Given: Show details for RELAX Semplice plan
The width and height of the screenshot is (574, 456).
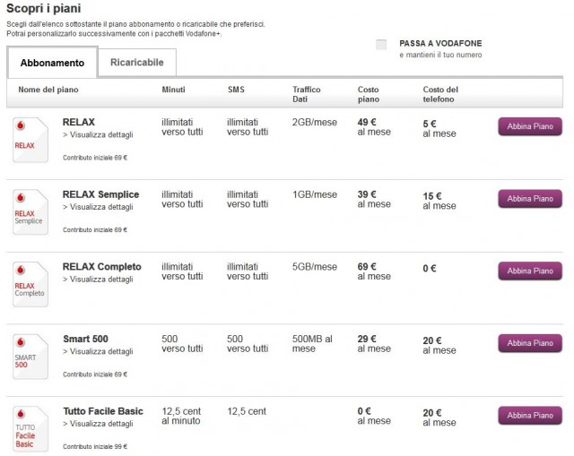Looking at the screenshot, I should point(98,207).
